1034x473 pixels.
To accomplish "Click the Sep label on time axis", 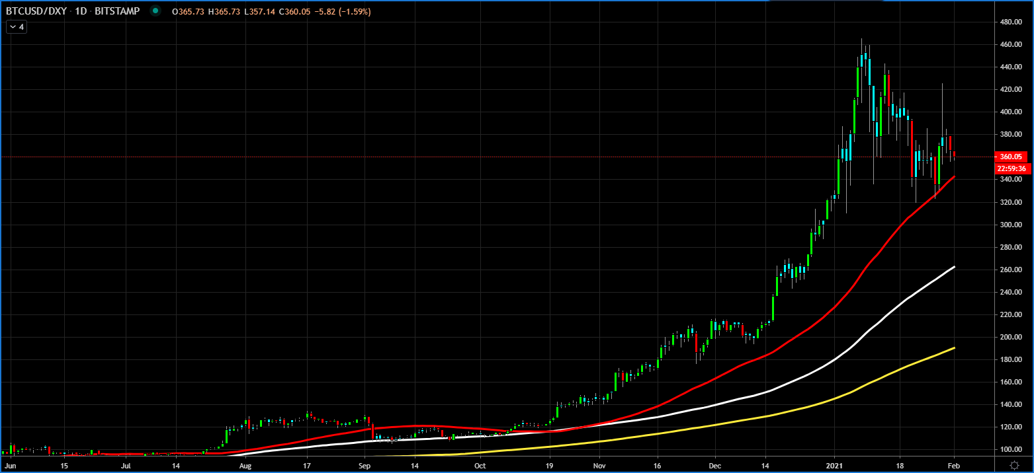I will click(365, 465).
